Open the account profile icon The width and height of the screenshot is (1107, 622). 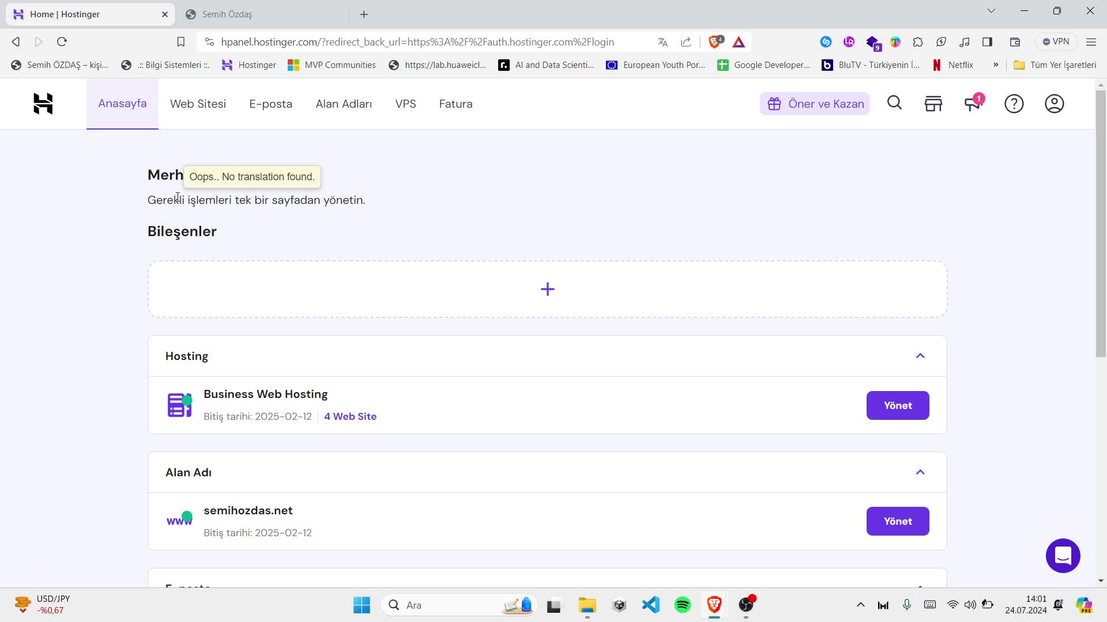[1054, 104]
